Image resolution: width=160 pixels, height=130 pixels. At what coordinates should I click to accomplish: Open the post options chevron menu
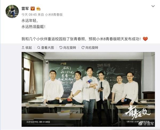click(x=153, y=6)
